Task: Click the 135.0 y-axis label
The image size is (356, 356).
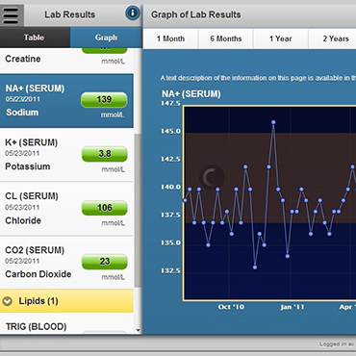Action: tap(170, 242)
